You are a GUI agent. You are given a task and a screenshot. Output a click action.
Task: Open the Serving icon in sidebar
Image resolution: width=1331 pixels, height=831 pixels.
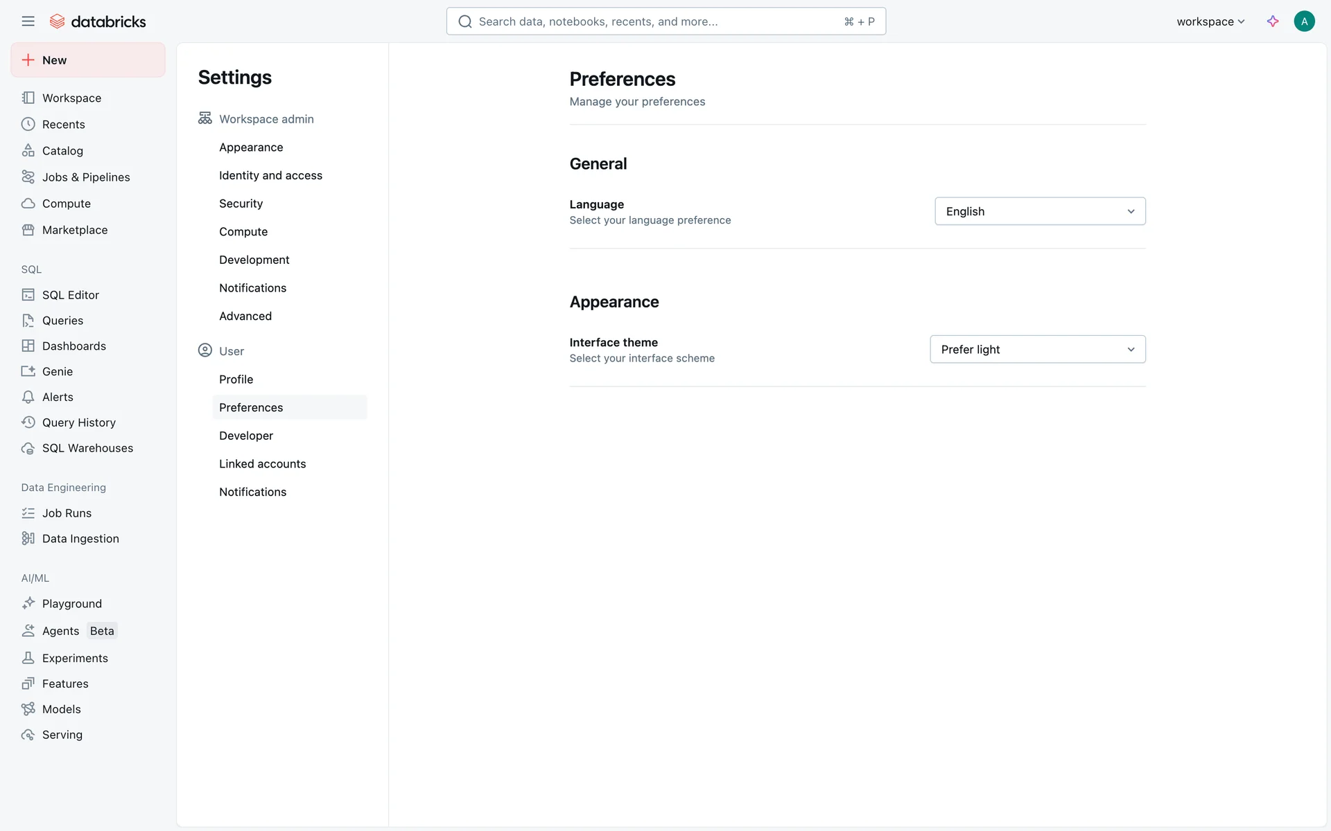click(28, 735)
